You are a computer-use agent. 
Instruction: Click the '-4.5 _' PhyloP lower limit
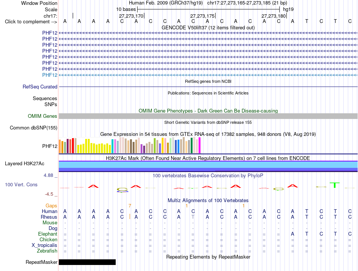point(51,194)
